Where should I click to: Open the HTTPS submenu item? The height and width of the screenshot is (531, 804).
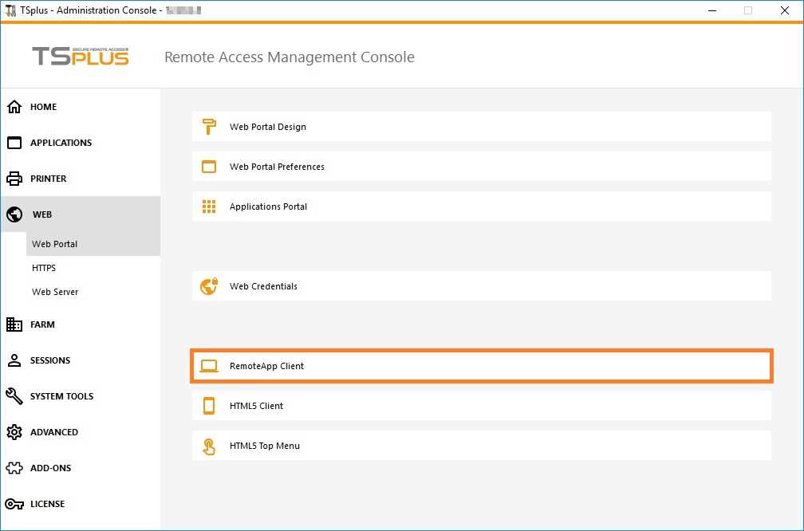(x=44, y=268)
